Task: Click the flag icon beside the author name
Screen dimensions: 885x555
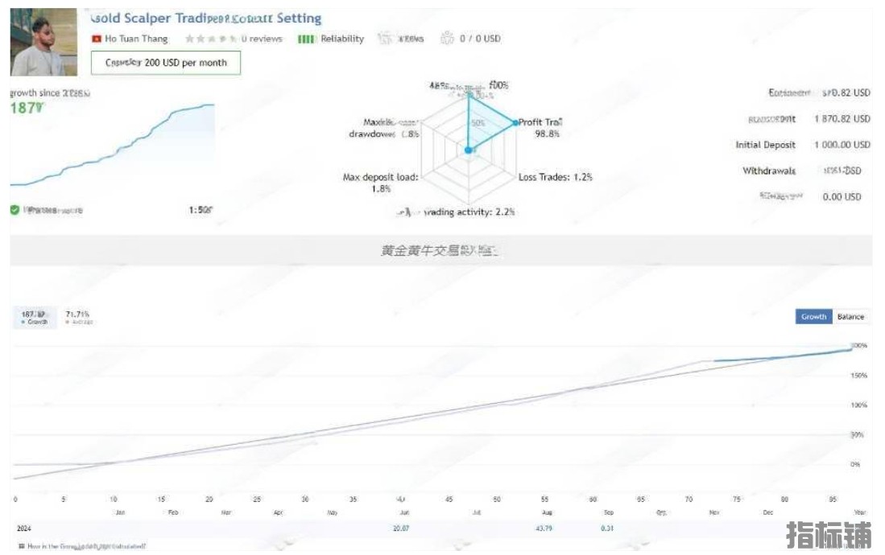Action: tap(96, 39)
